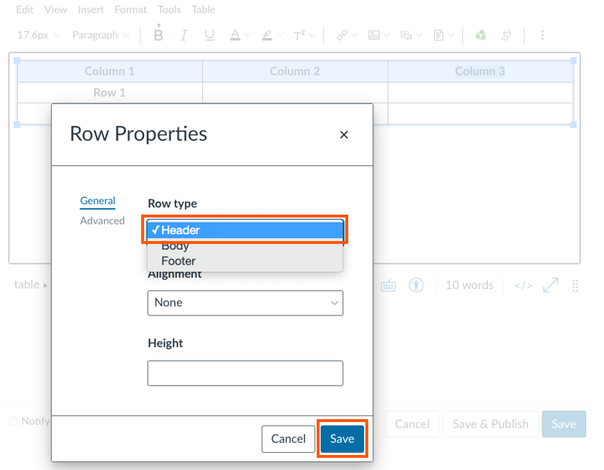Open the Table menu
This screenshot has height=470, width=604.
(x=203, y=9)
